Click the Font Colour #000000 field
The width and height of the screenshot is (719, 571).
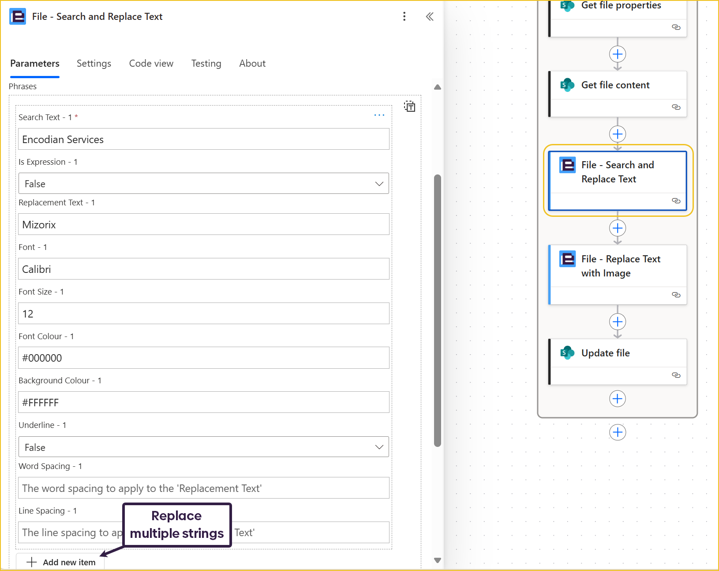point(203,358)
